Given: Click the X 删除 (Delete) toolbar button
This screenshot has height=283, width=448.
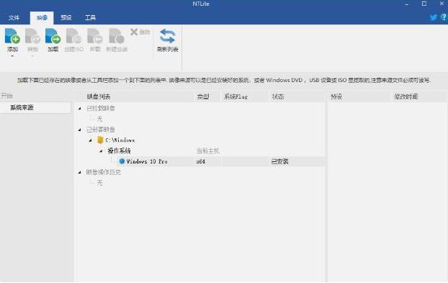Looking at the screenshot, I should pos(140,32).
